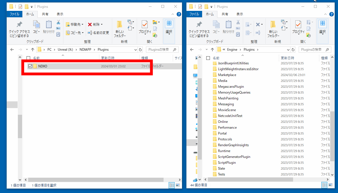Click Pin to Quick Access in NDIAPP window
Viewport: 338px width, 193px height.
point(19,29)
